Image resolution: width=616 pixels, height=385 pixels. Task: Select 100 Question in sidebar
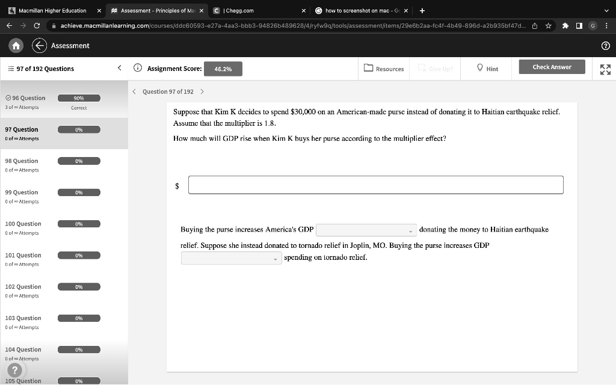(x=64, y=228)
